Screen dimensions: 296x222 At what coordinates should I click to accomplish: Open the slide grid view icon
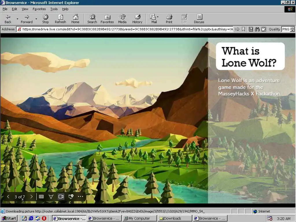[41, 197]
